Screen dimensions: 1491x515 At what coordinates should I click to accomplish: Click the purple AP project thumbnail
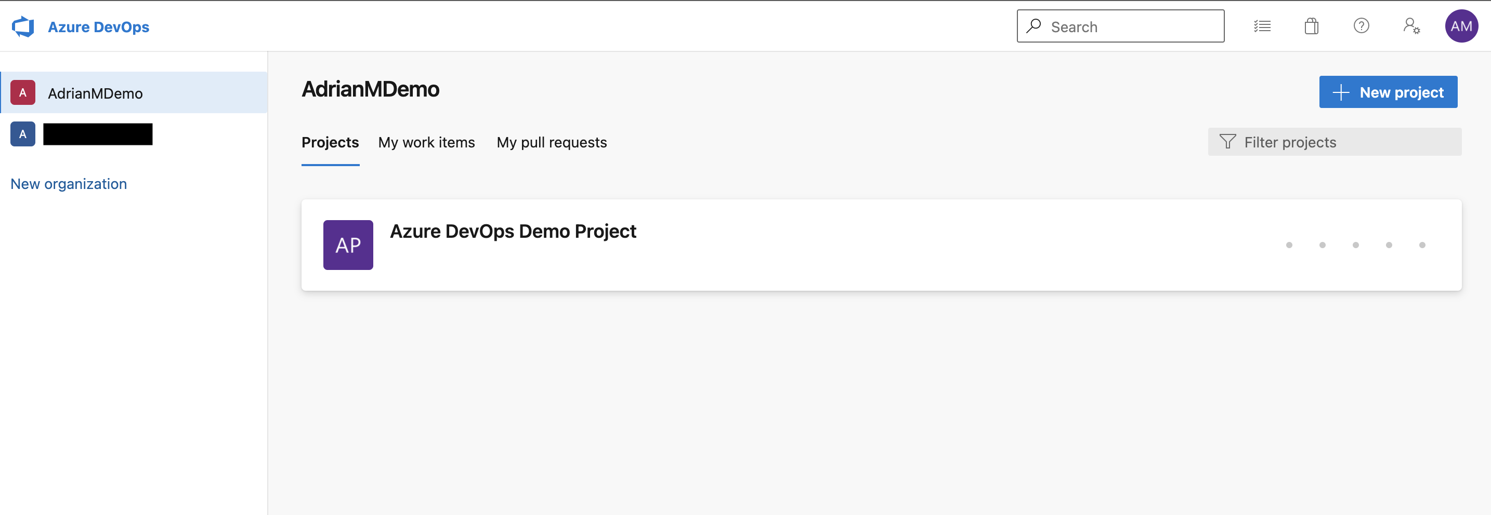click(x=348, y=245)
